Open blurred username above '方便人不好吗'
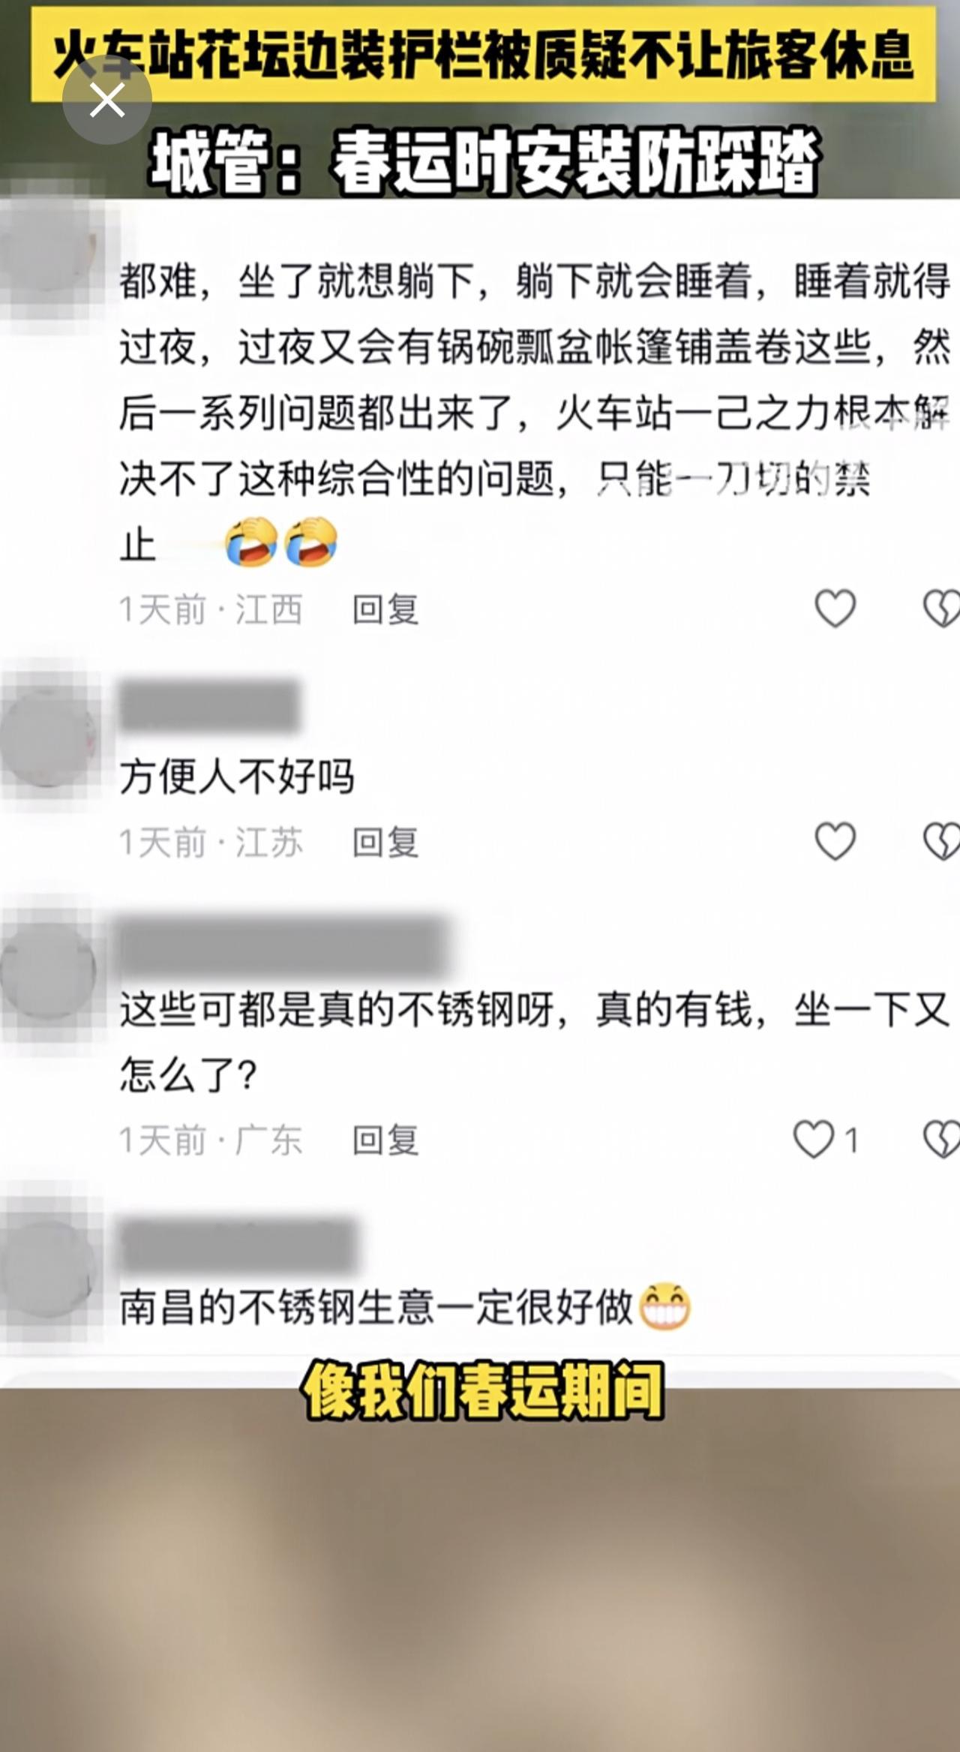Viewport: 960px width, 1752px height. click(210, 706)
